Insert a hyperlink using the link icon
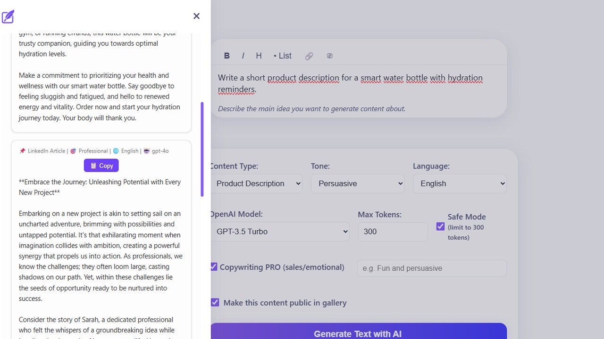This screenshot has height=339, width=604. click(x=309, y=56)
